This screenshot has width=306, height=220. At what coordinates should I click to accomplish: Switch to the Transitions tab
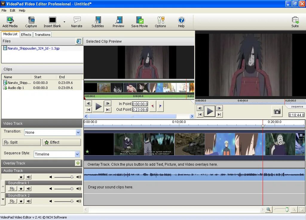tap(42, 35)
